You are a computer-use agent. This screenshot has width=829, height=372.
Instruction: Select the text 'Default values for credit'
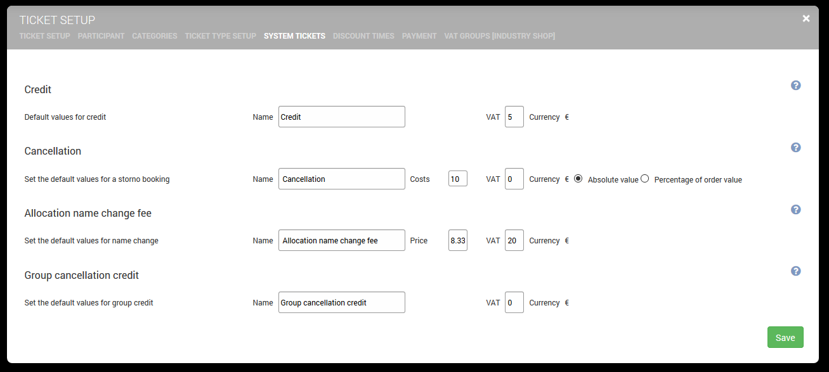[x=65, y=117]
